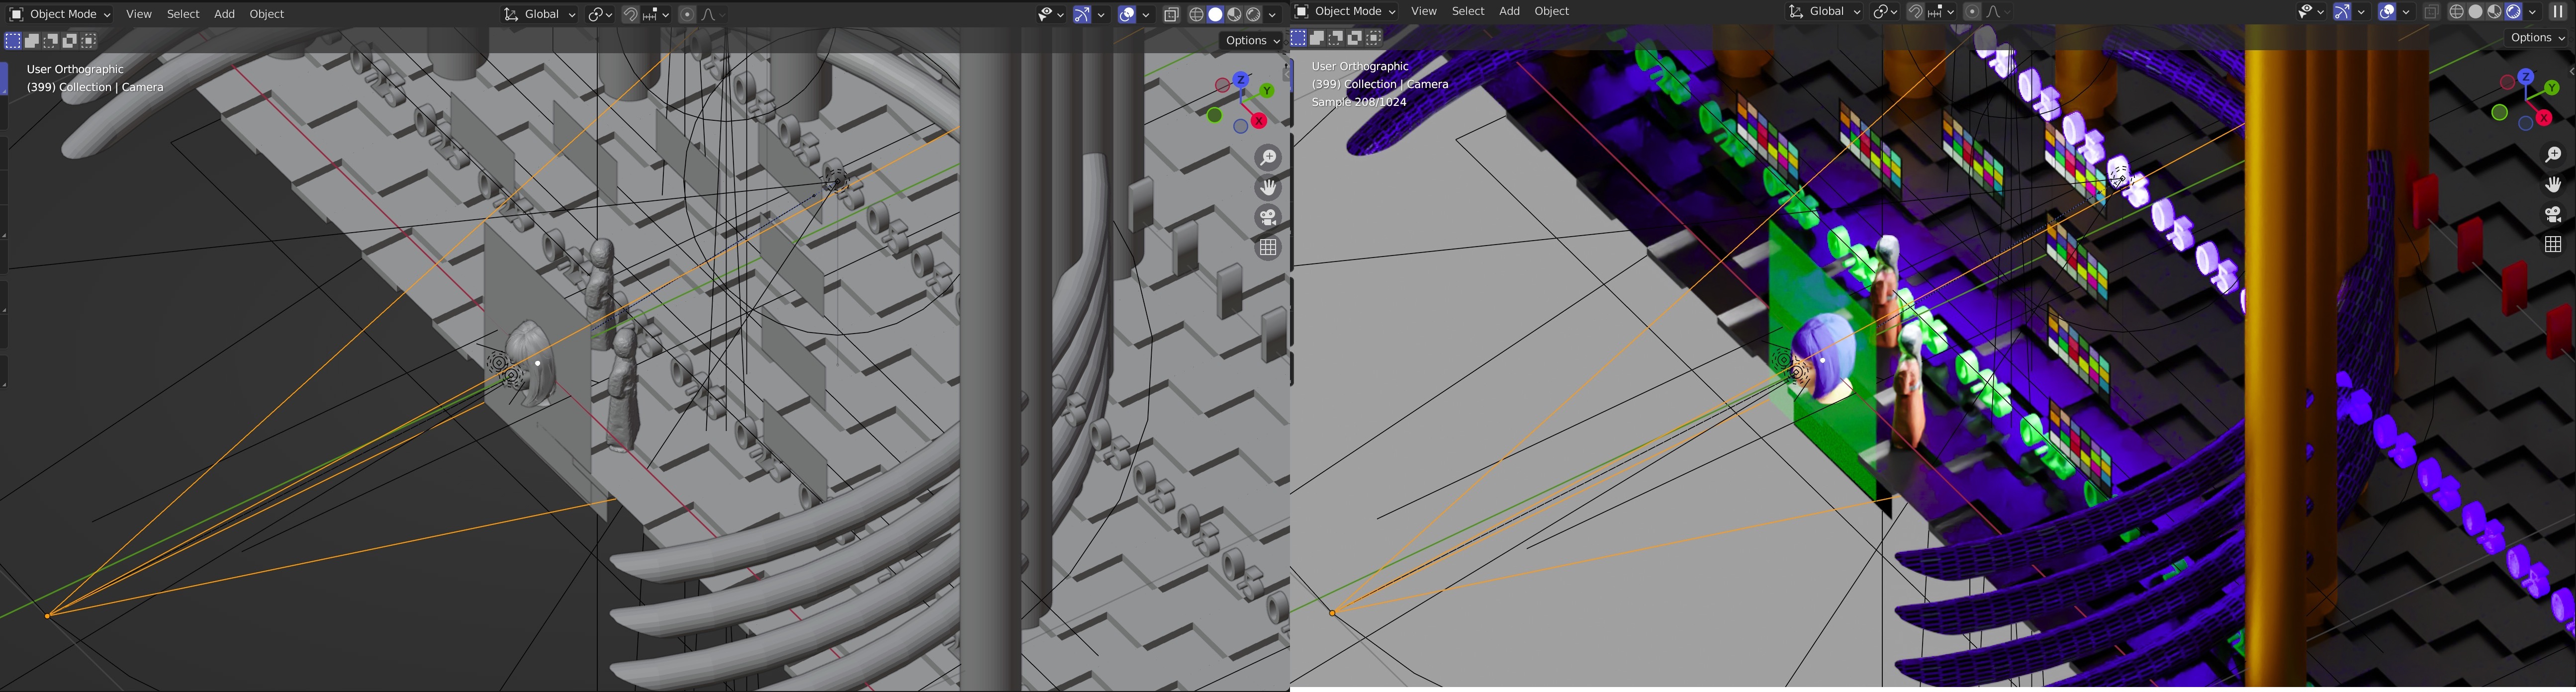Toggle camera view button in right viewport
The image size is (2576, 692).
(2553, 214)
